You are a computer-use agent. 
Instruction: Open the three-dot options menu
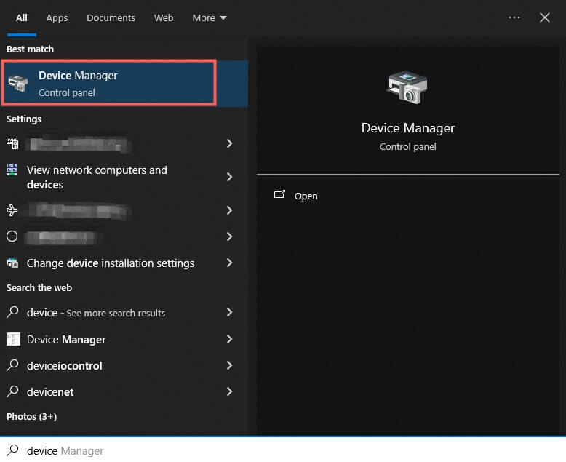[x=514, y=17]
